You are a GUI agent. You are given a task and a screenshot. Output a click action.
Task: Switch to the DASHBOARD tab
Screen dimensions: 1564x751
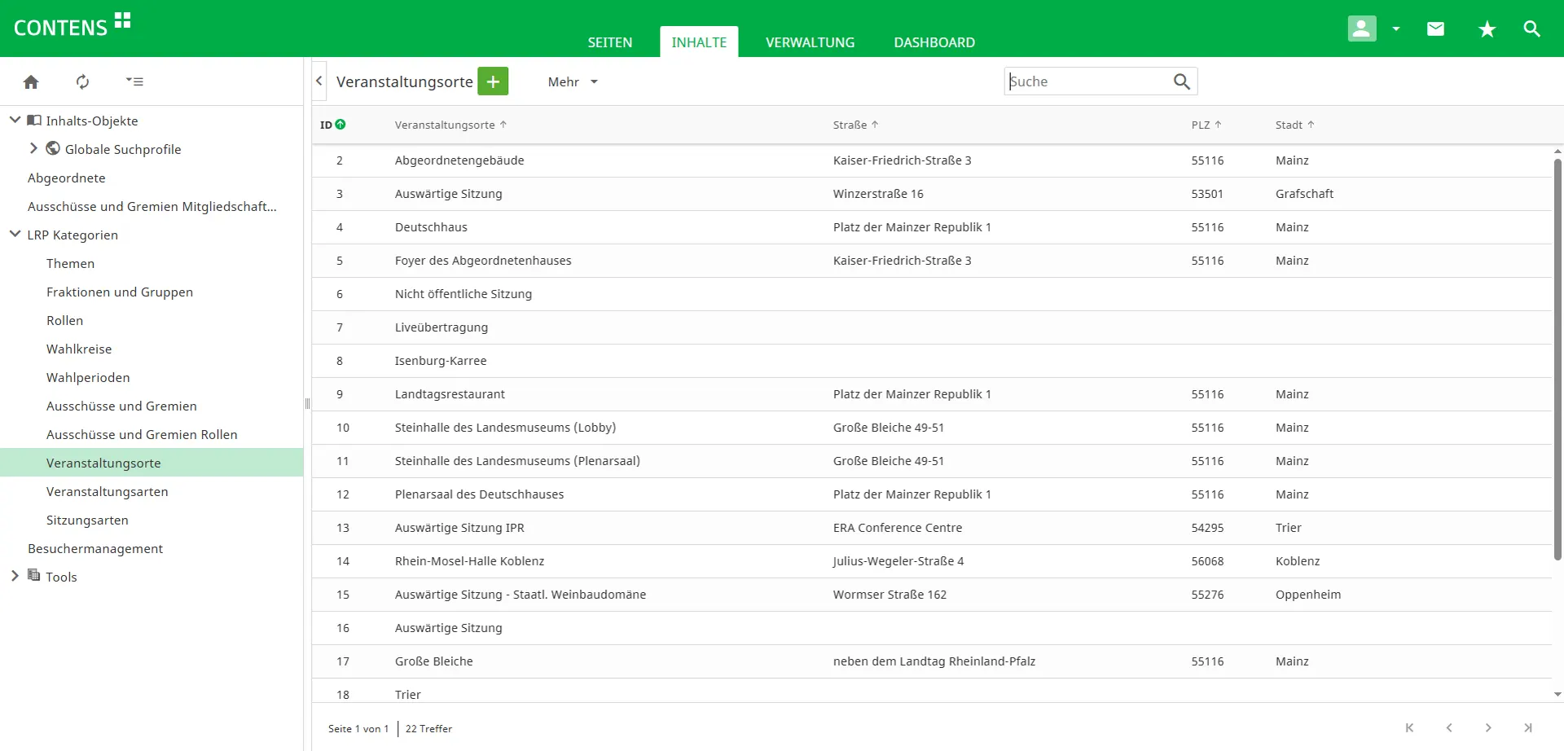(x=934, y=42)
